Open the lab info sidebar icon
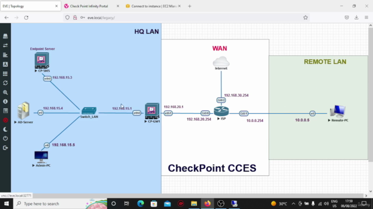Screen dimensions: 373x209 click(5, 102)
